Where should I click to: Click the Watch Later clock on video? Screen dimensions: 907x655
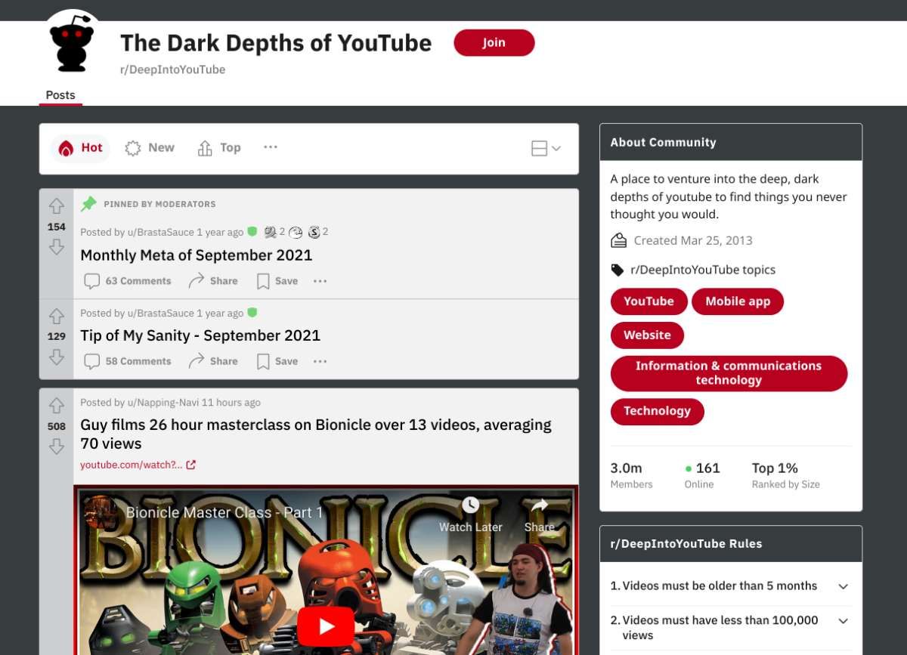[x=470, y=505]
